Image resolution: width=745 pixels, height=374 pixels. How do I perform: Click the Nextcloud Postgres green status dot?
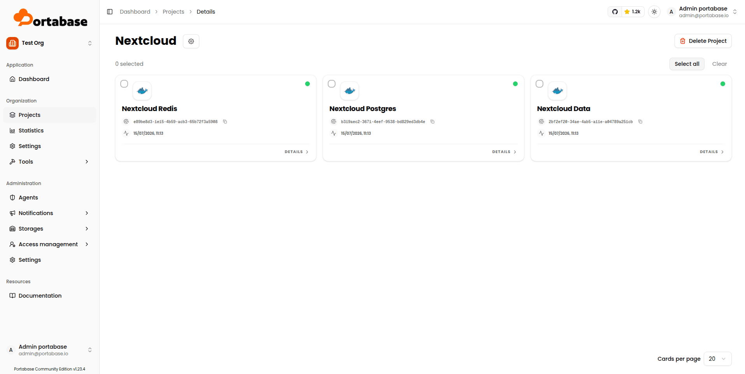coord(515,84)
